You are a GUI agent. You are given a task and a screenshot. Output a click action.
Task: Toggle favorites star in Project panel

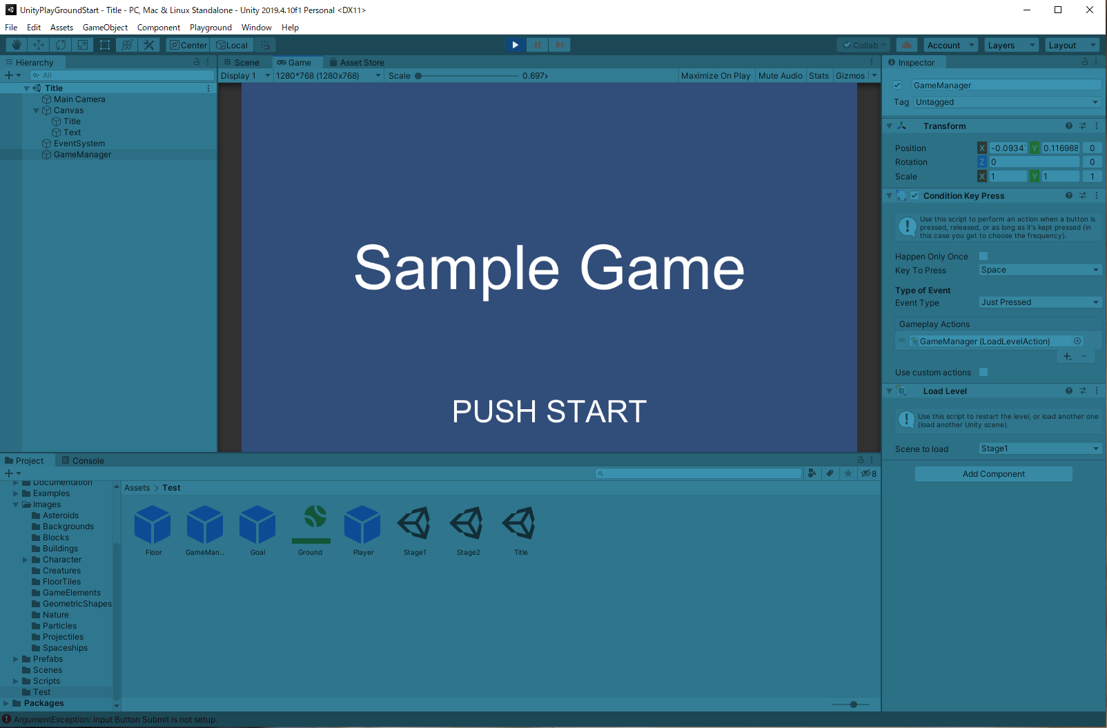(x=848, y=473)
